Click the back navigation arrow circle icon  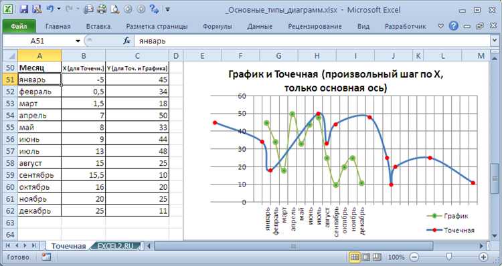click(129, 9)
